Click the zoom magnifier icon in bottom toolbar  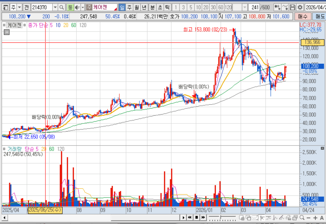point(302,218)
